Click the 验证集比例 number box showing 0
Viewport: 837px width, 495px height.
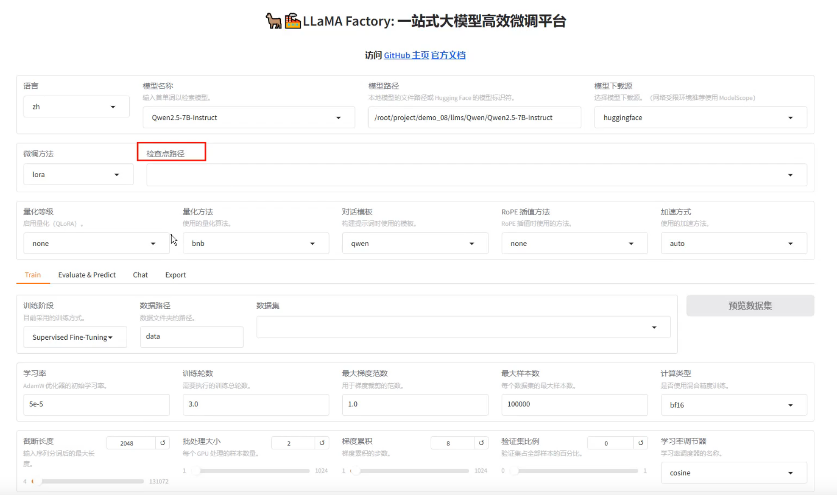click(x=611, y=443)
